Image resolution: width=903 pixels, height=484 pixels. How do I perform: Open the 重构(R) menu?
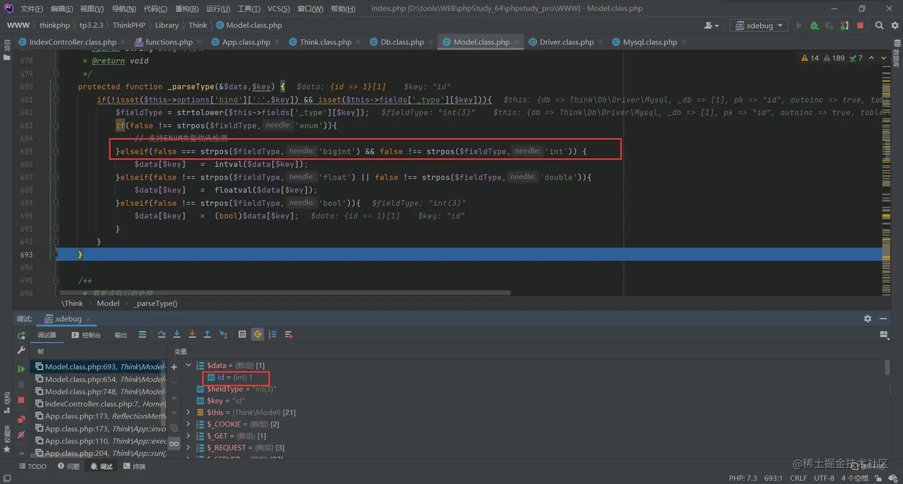pos(187,9)
